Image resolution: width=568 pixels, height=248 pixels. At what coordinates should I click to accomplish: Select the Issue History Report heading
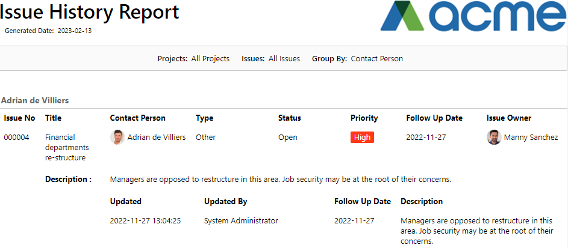point(90,12)
